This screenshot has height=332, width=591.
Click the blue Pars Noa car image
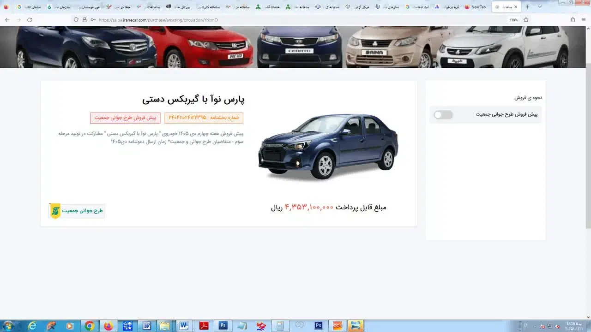[x=328, y=146]
